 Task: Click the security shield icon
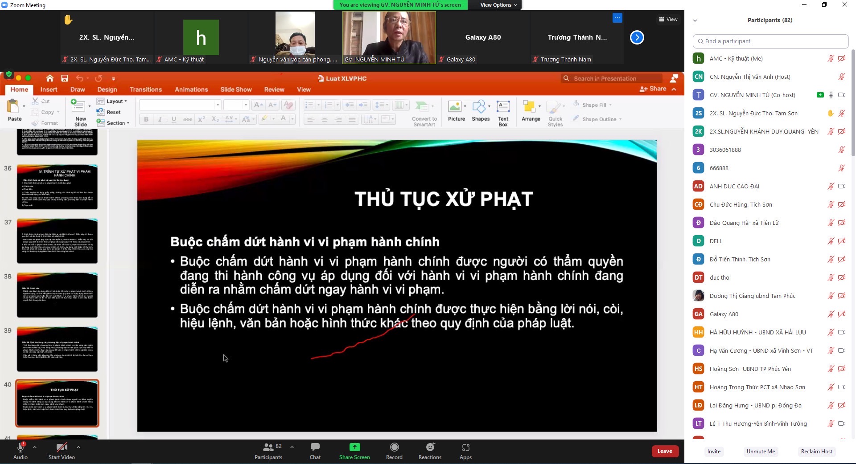8,74
